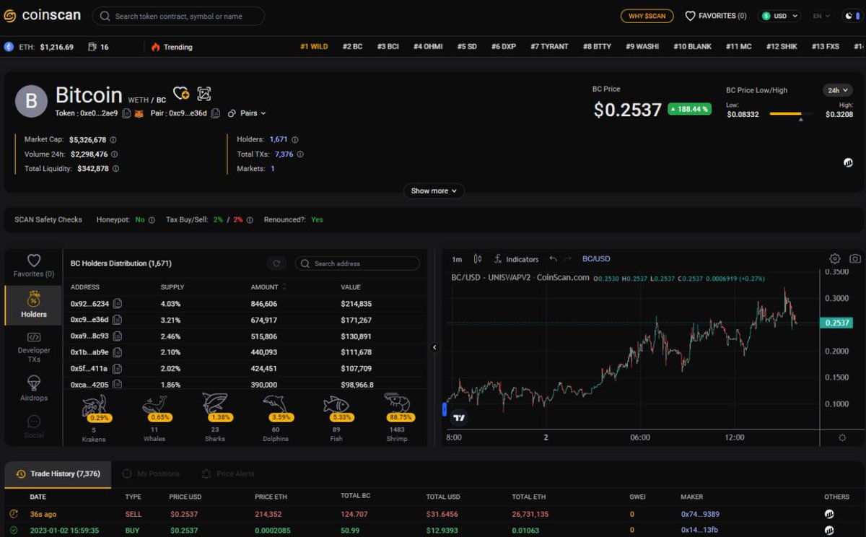Open chart axis settings gear below price scale
The width and height of the screenshot is (866, 537).
coord(842,437)
